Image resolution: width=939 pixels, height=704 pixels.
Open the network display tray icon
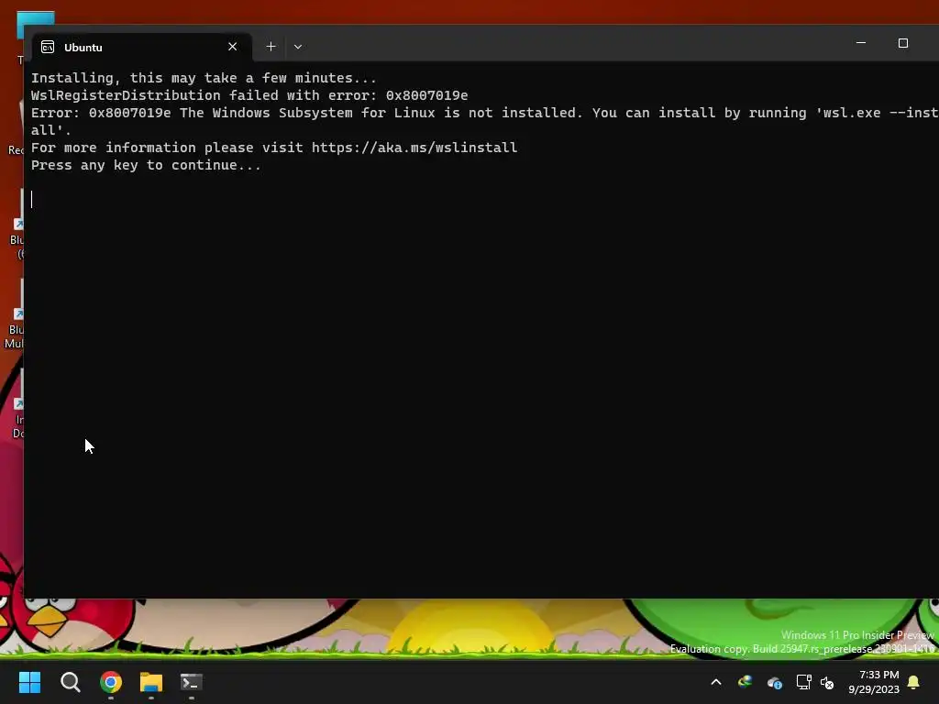803,682
